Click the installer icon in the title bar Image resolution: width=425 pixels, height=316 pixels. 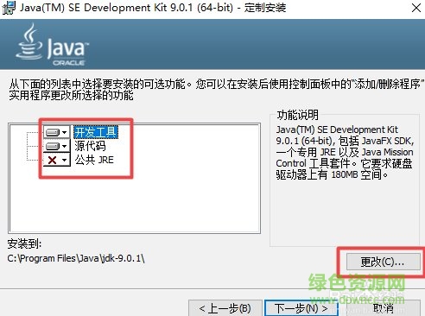[9, 8]
